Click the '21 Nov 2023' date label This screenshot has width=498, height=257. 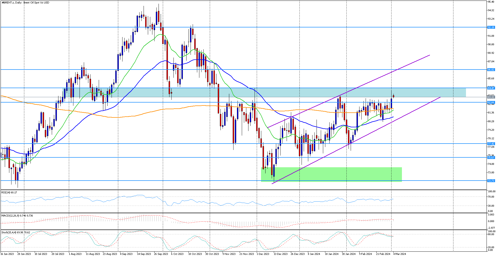click(247, 254)
